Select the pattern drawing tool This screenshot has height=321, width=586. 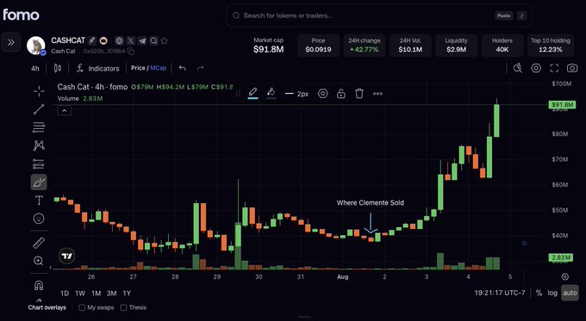[x=39, y=145]
